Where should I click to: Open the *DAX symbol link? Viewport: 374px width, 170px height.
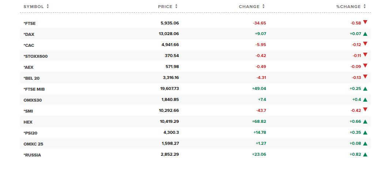[29, 34]
